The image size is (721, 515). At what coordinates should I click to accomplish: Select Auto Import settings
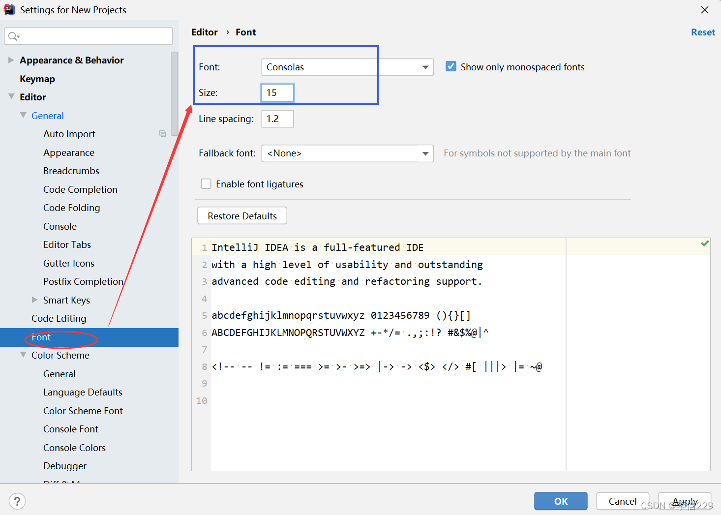(69, 134)
